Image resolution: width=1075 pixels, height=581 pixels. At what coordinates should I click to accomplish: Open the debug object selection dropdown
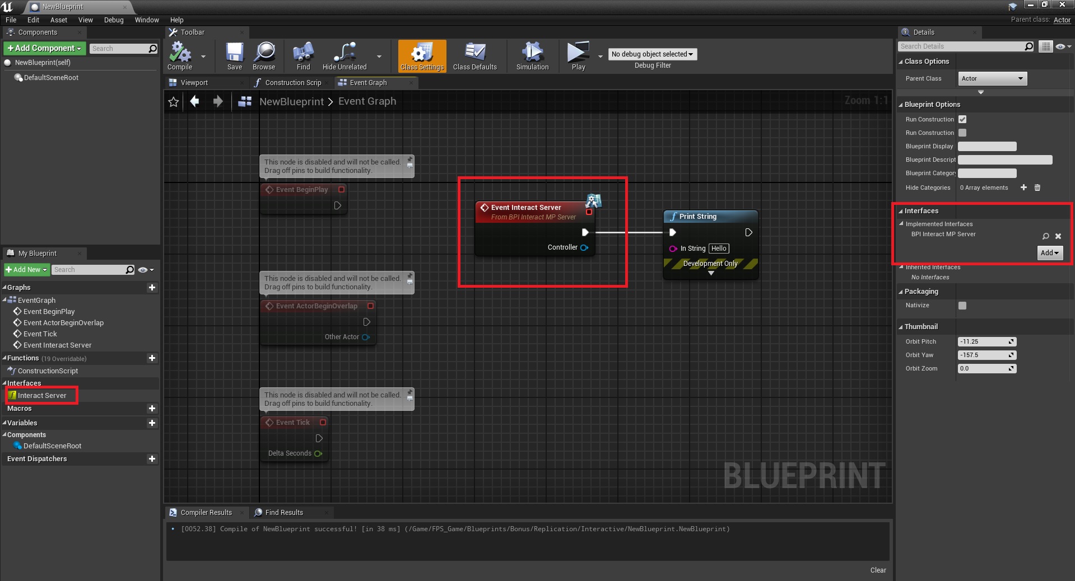[x=652, y=54]
